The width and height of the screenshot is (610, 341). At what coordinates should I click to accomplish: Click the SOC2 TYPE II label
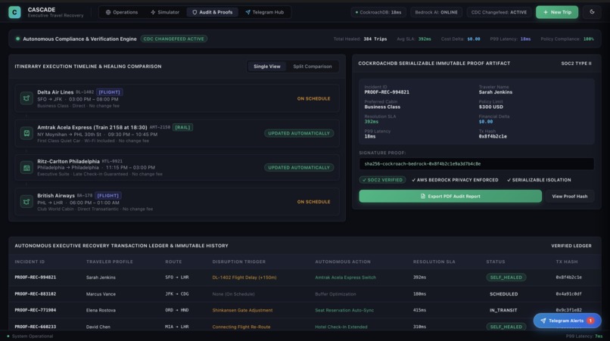[x=576, y=64]
